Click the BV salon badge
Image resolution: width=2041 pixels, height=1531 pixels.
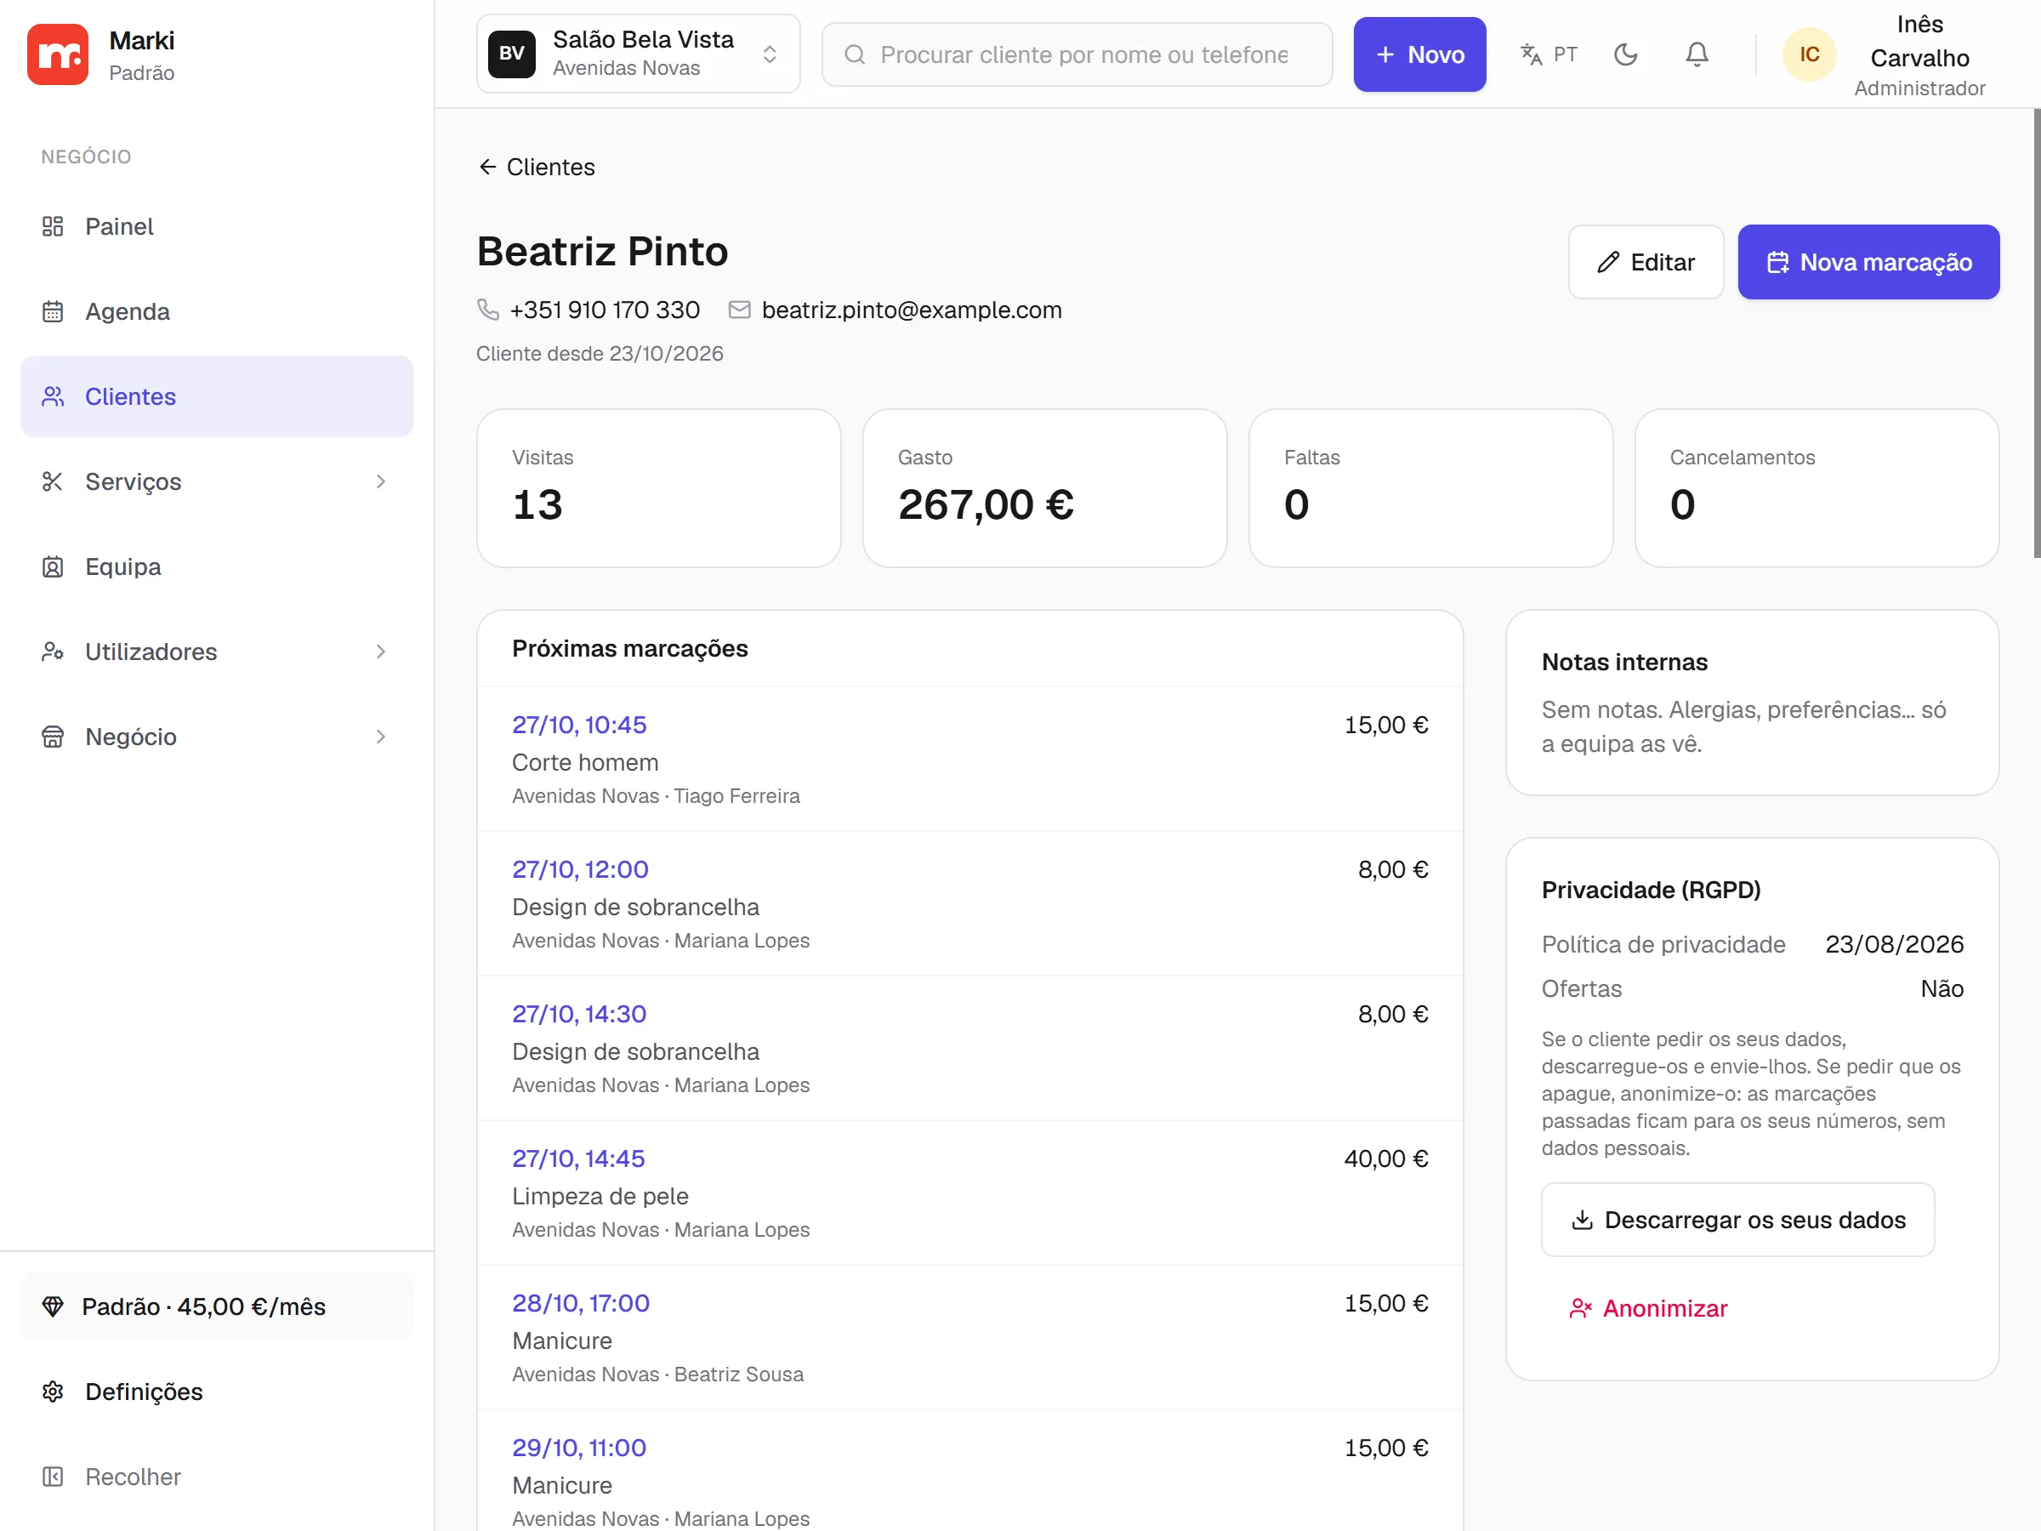[x=511, y=54]
